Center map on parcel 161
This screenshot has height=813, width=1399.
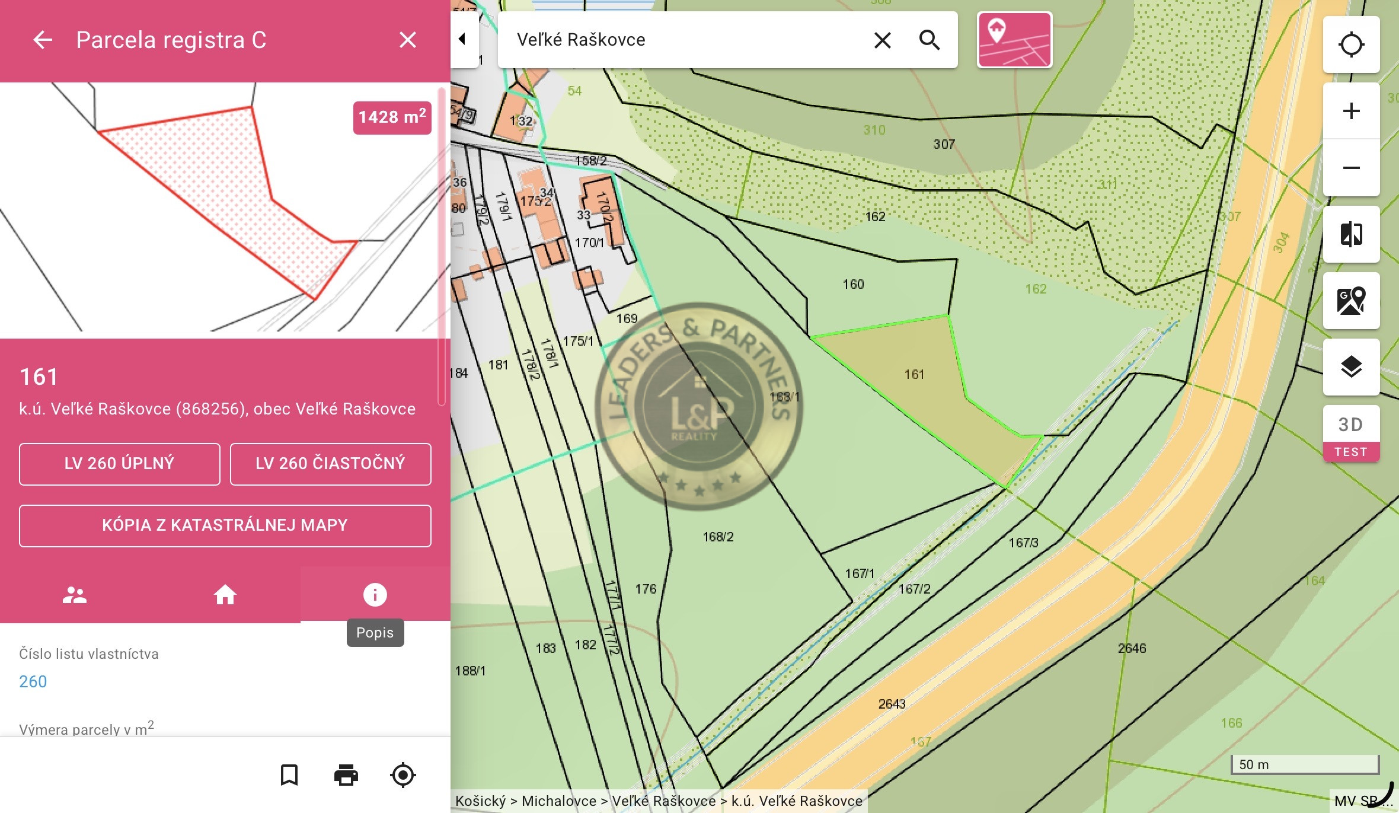(x=403, y=775)
